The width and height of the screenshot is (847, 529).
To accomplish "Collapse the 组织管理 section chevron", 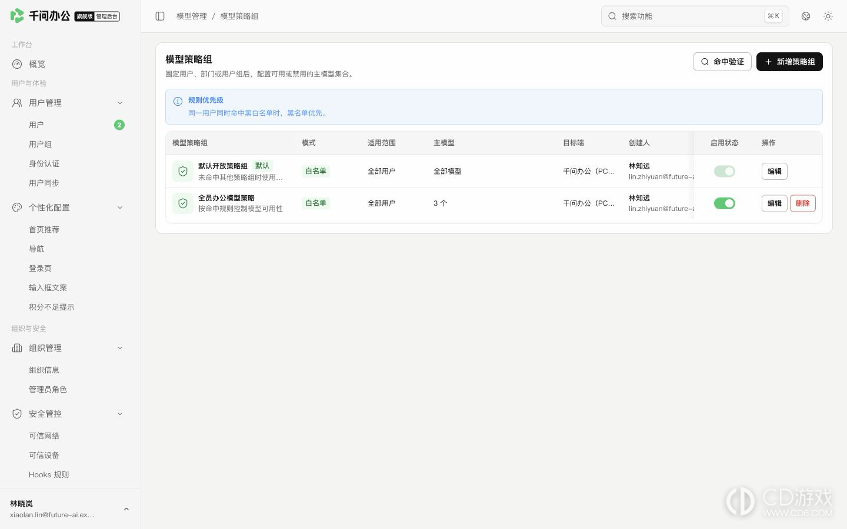I will 120,348.
